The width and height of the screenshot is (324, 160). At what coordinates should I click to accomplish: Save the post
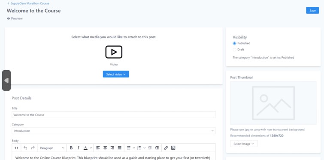click(312, 11)
